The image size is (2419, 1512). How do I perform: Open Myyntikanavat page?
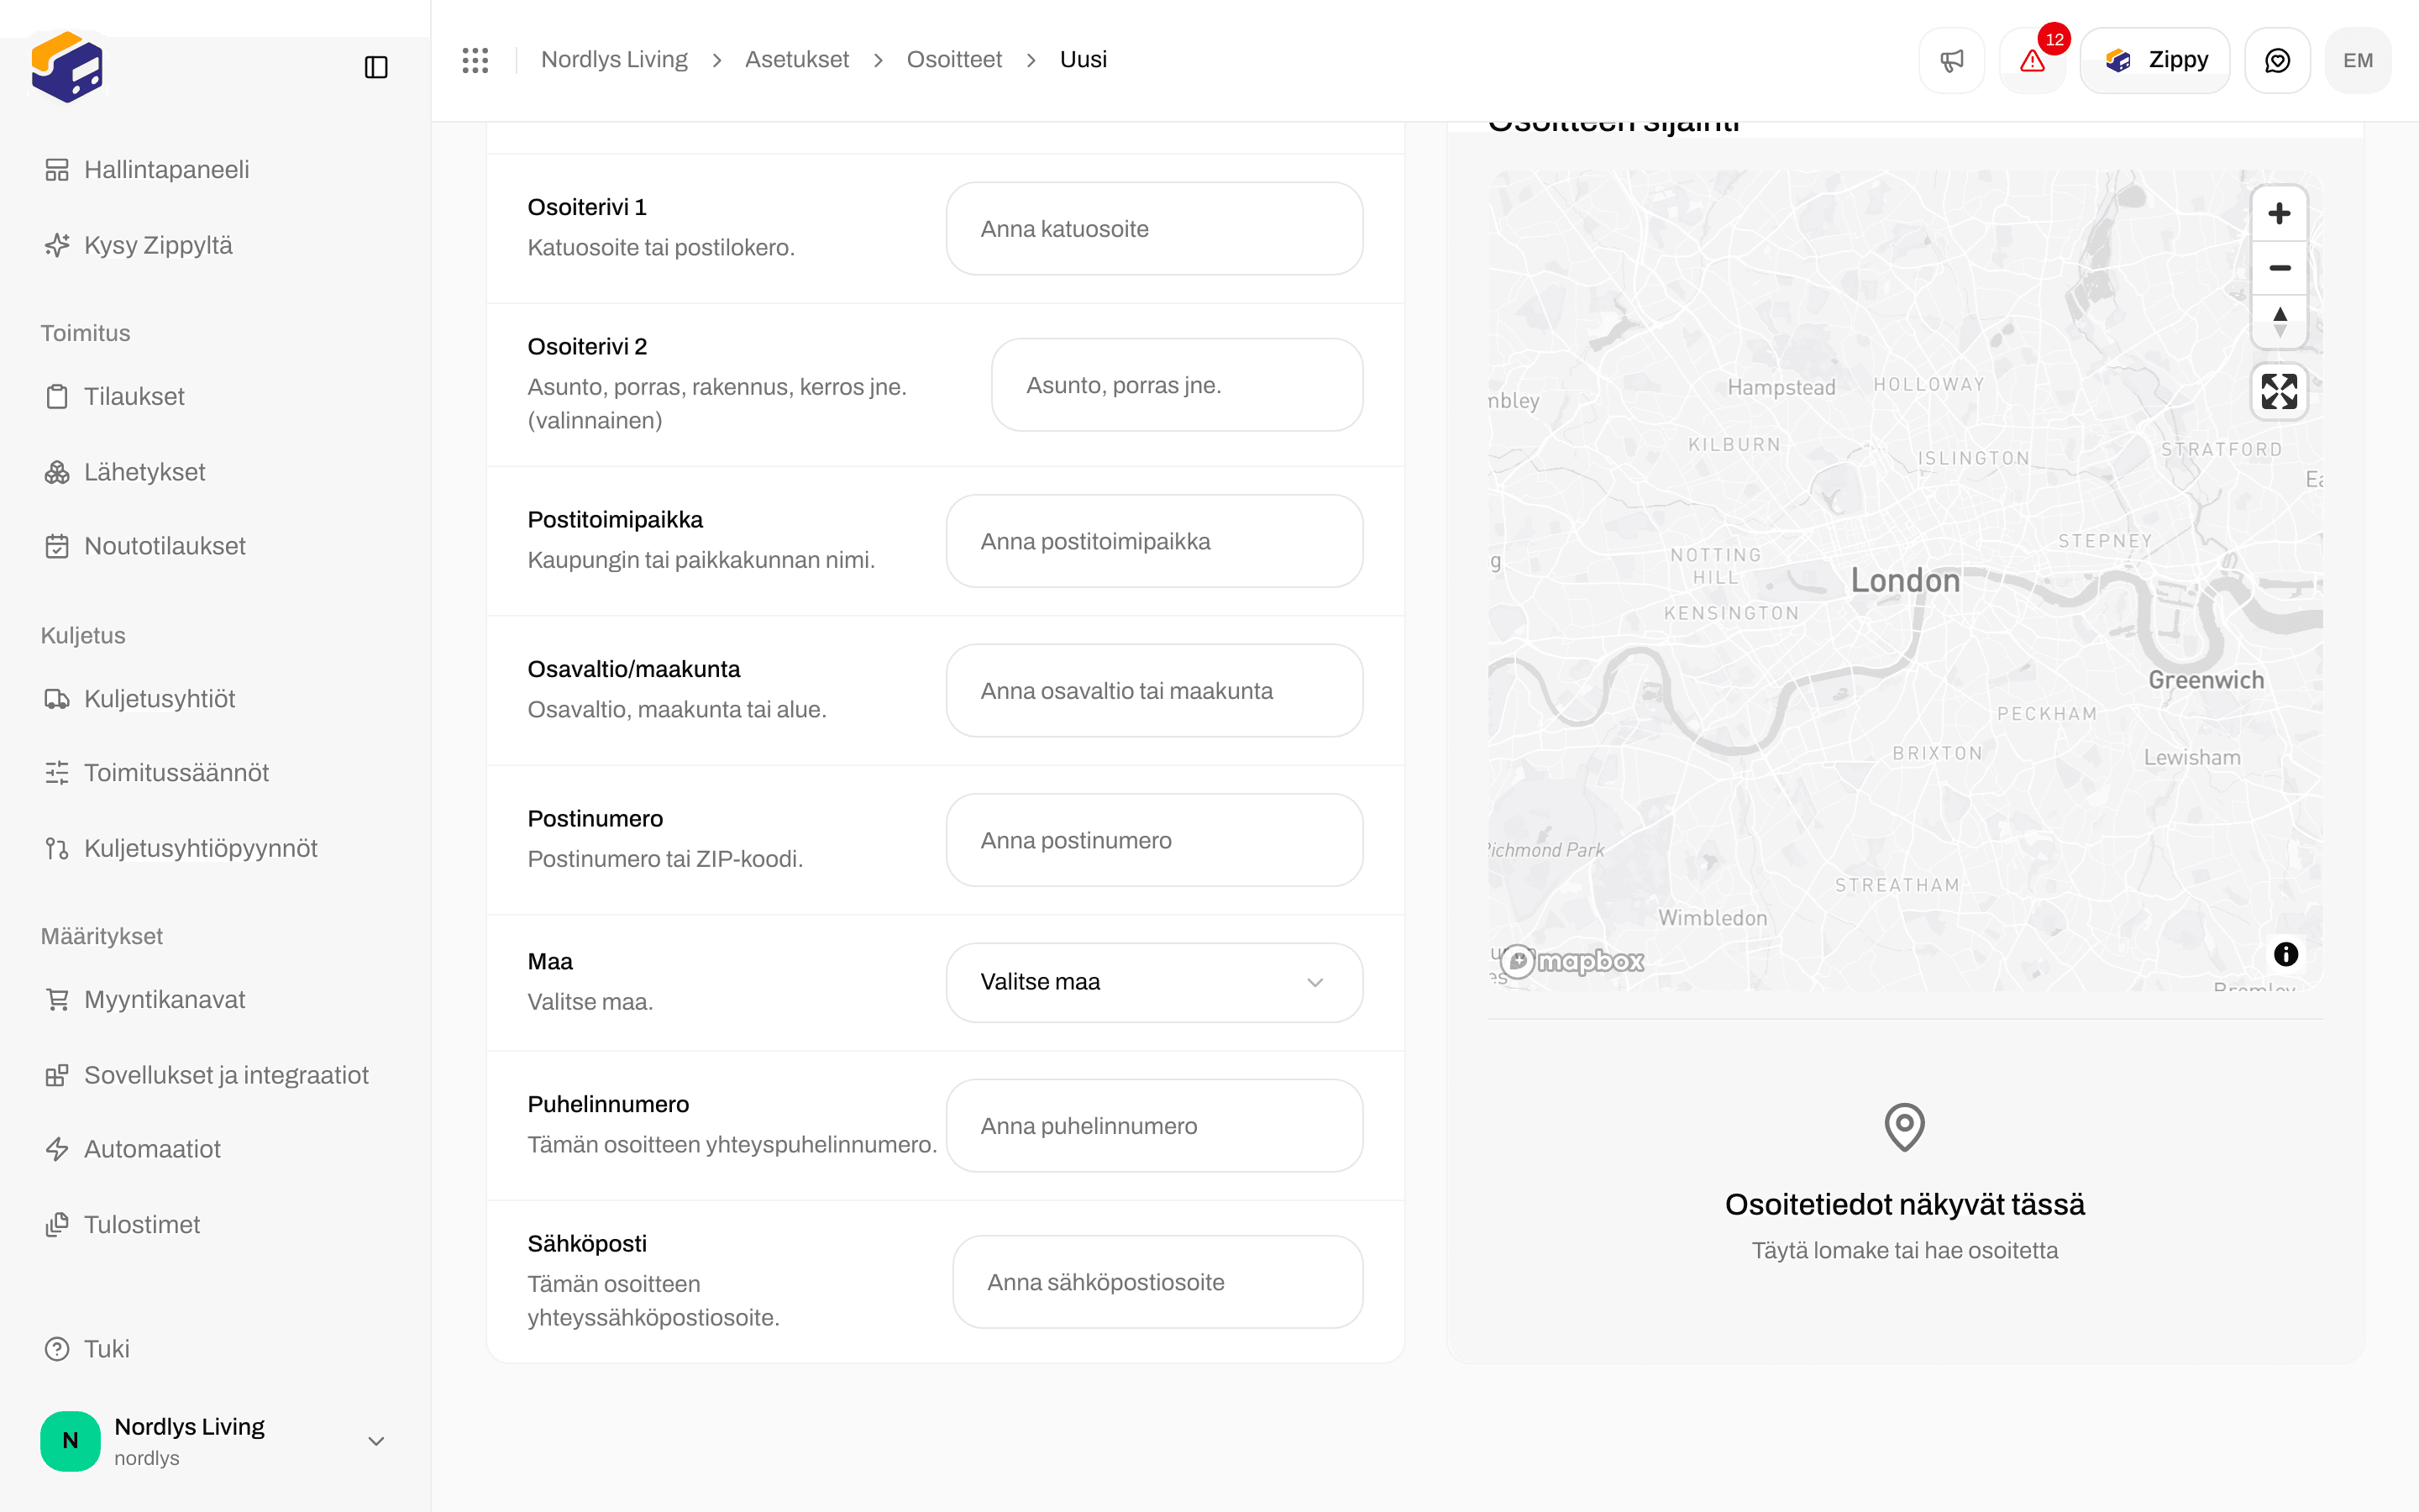pyautogui.click(x=215, y=1000)
